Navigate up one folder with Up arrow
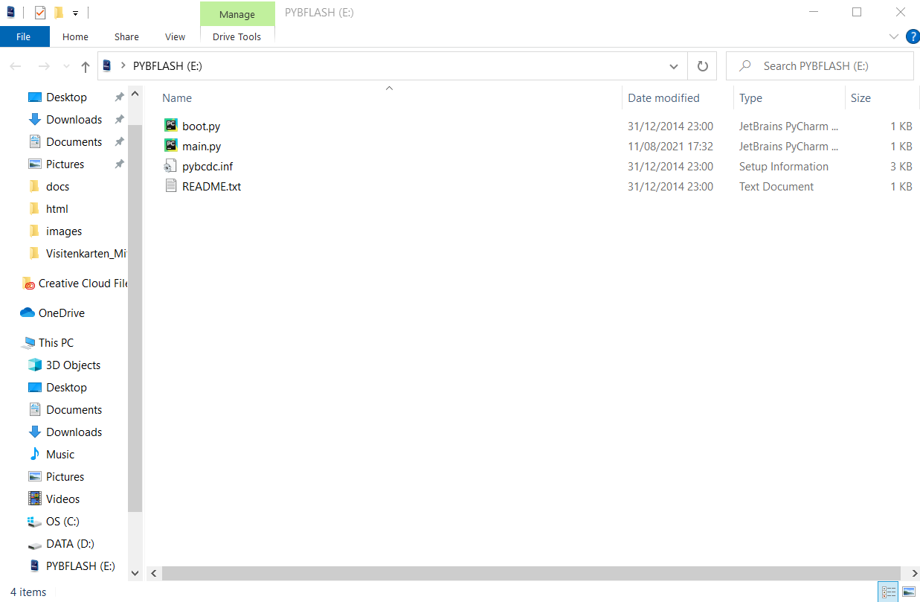 pyautogui.click(x=86, y=67)
